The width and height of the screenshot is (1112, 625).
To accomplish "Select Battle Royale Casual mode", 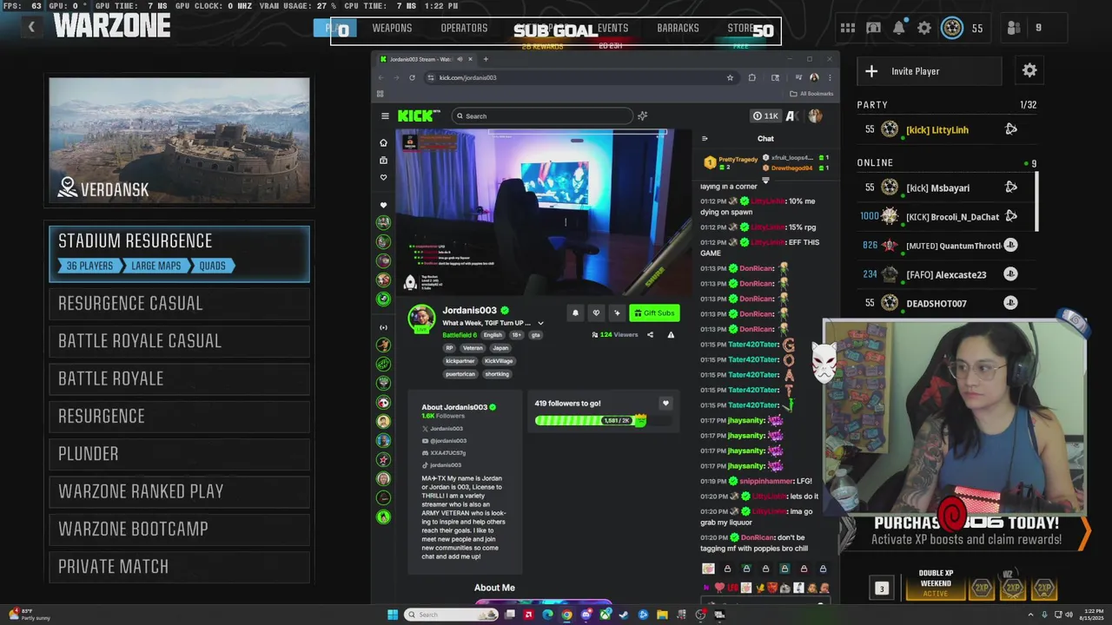I will 179,340.
